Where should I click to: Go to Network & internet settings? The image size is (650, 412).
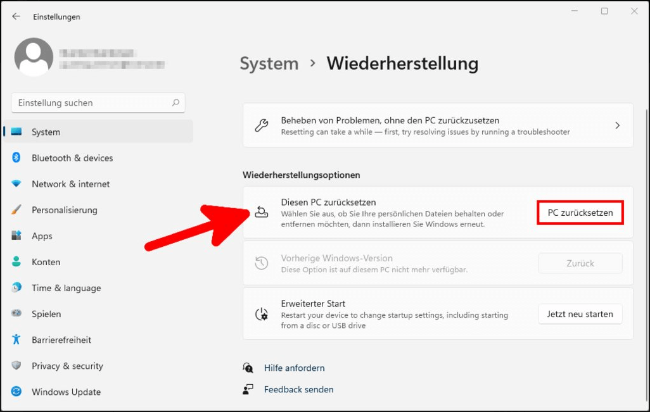[x=98, y=184]
